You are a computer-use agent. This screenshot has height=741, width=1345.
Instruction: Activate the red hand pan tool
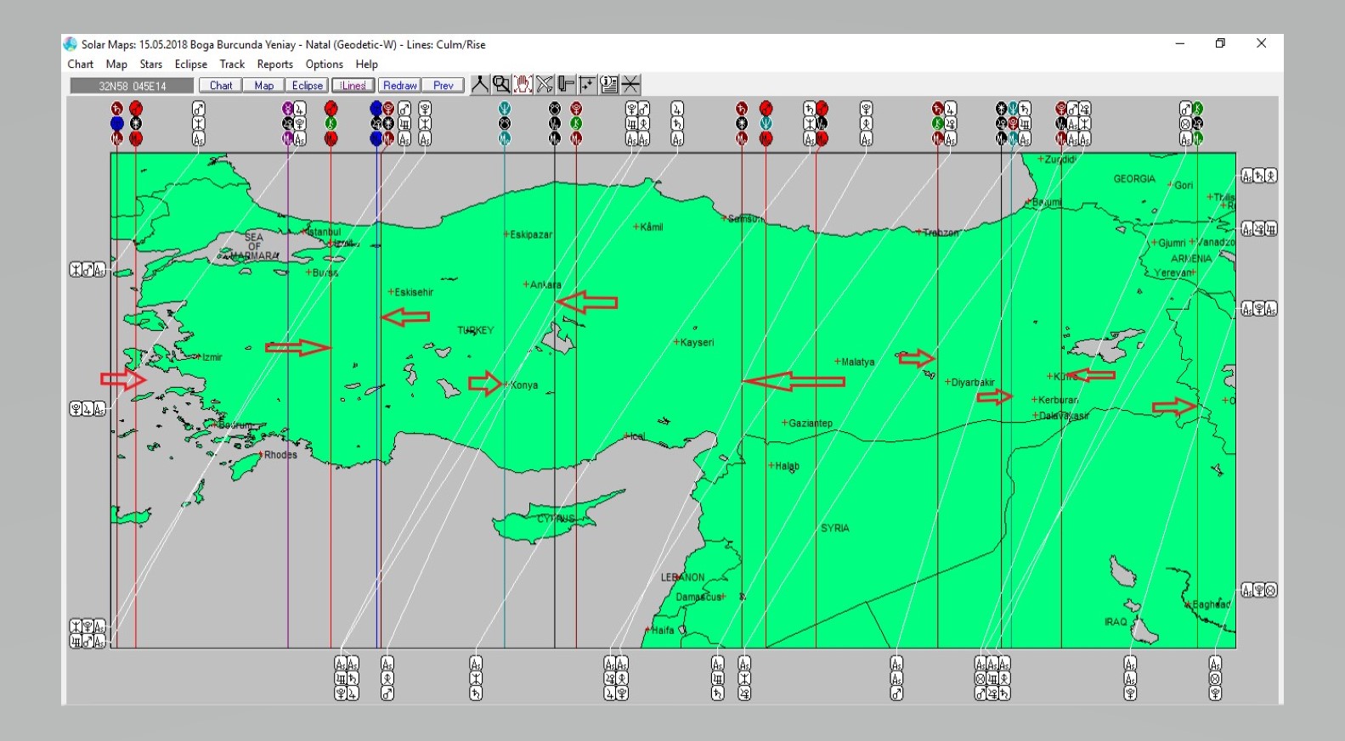523,84
